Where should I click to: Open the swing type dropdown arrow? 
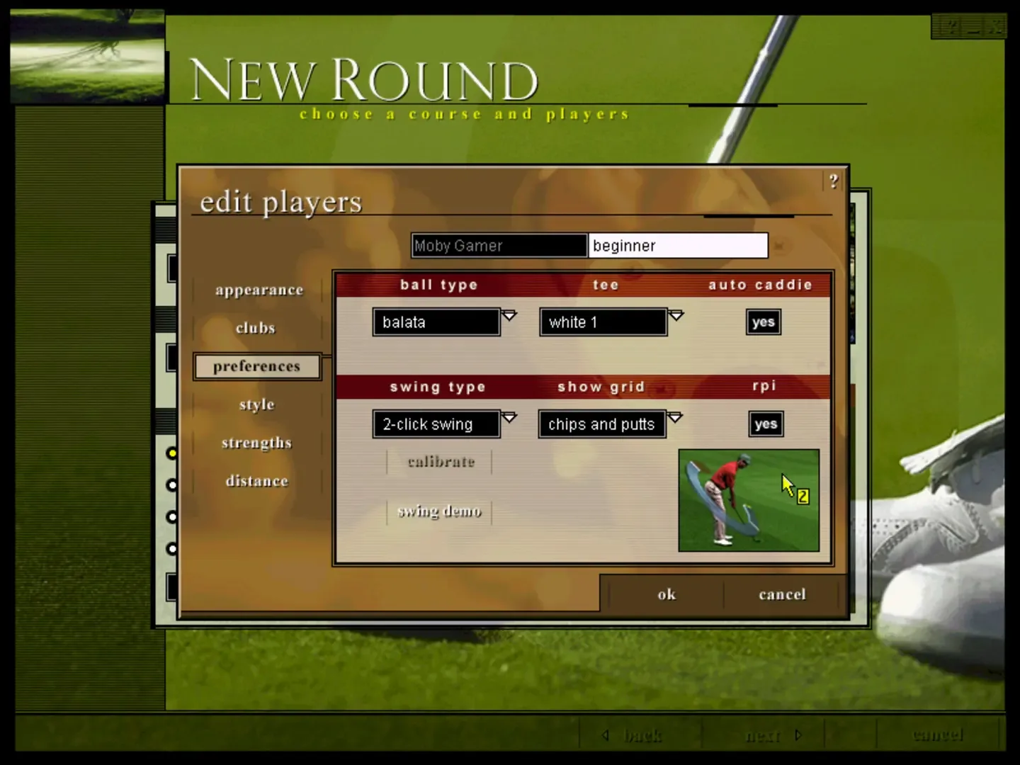click(x=509, y=417)
